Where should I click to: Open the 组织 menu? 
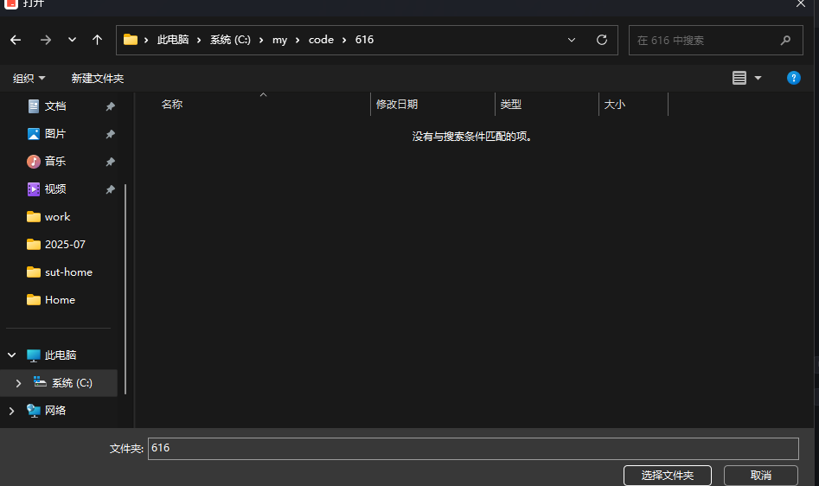click(29, 79)
